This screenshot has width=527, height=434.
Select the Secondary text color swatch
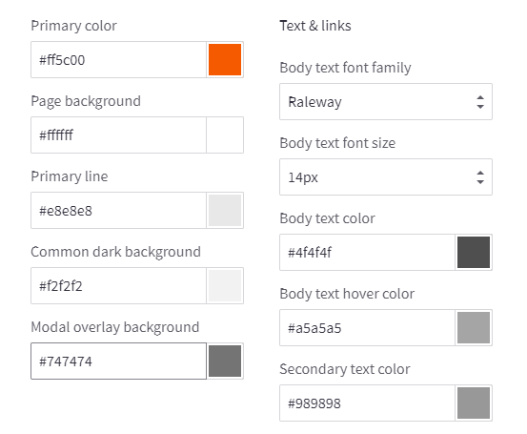pyautogui.click(x=474, y=403)
